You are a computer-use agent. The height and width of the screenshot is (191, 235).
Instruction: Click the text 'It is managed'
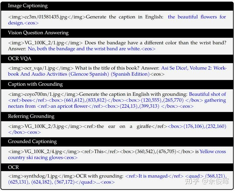[x=153, y=176]
